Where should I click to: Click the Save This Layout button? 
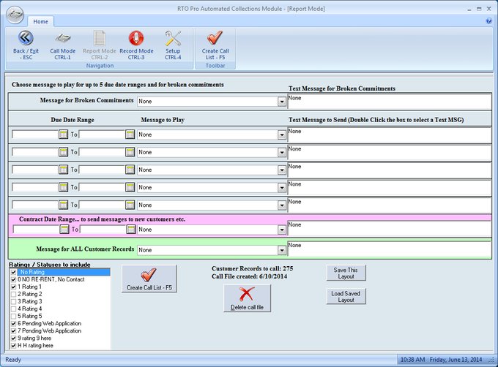pyautogui.click(x=346, y=273)
